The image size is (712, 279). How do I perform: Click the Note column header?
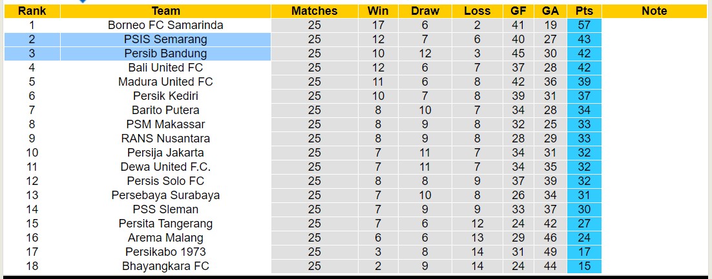[x=654, y=11]
